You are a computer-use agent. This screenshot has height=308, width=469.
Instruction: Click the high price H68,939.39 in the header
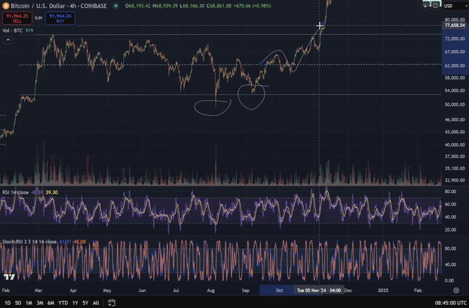165,6
